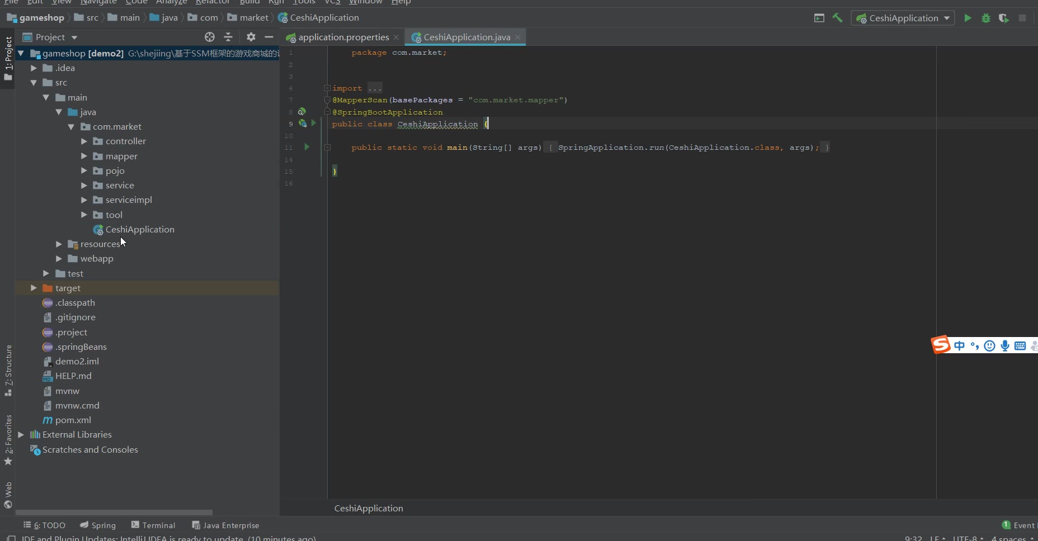Expand the controller package folder
The image size is (1038, 541).
pos(84,141)
